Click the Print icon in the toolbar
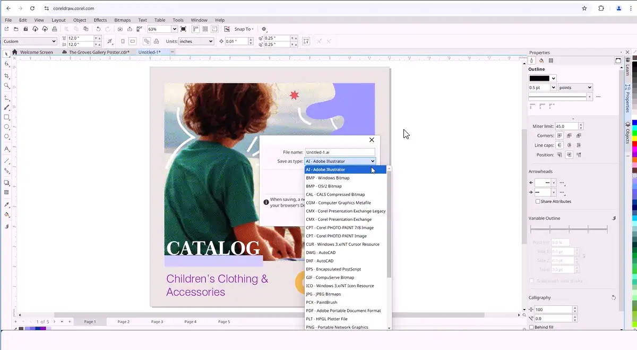This screenshot has height=350, width=637. 54,29
